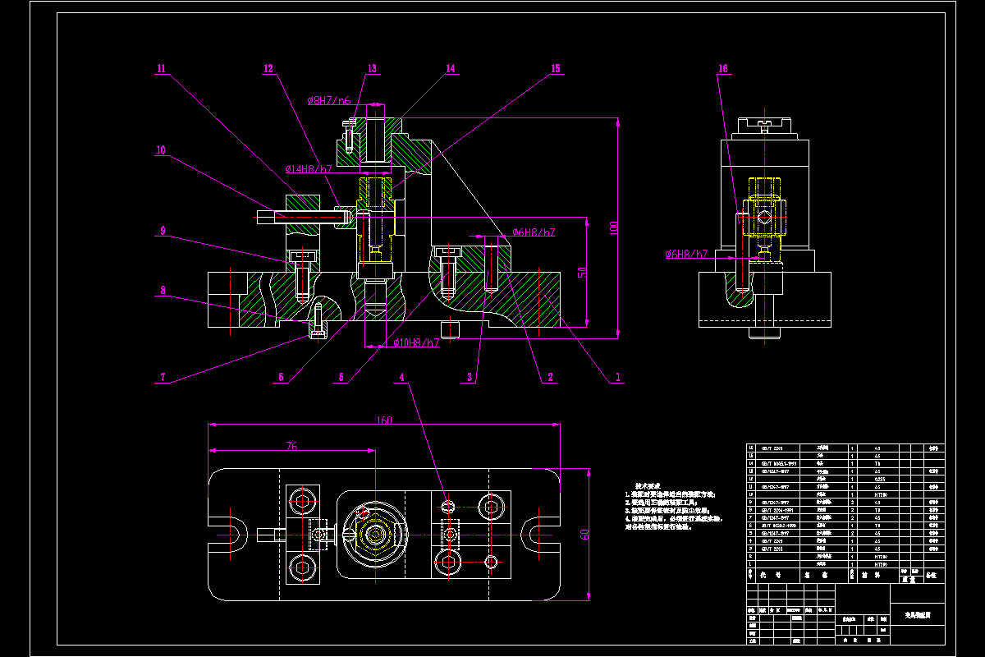
Task: Select part balloon number 9
Action: tap(163, 231)
